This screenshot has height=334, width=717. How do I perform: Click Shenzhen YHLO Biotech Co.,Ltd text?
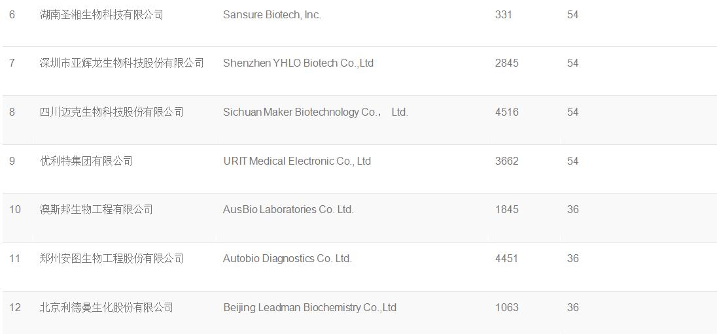coord(298,63)
